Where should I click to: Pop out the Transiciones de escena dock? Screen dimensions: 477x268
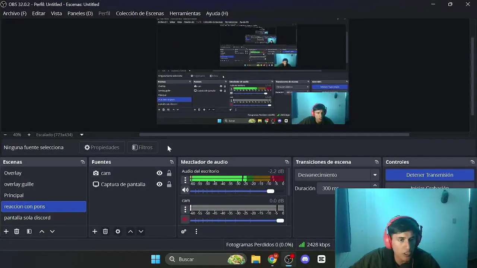pyautogui.click(x=376, y=162)
